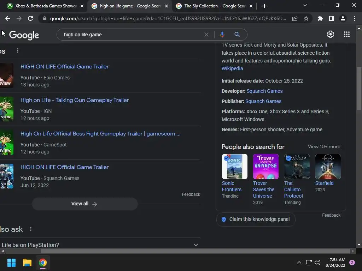The width and height of the screenshot is (362, 271).
Task: Click View 10+ more link
Action: point(324,146)
